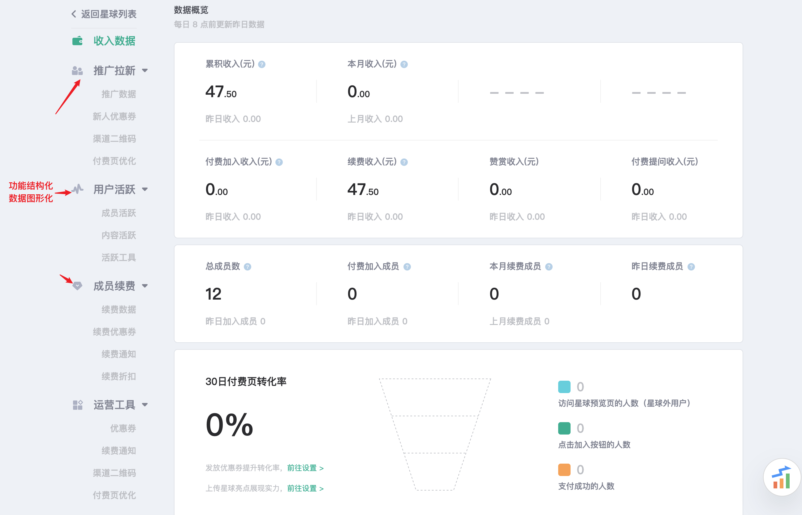Open 内容活跃 in the sidebar
The image size is (802, 515).
(x=119, y=236)
